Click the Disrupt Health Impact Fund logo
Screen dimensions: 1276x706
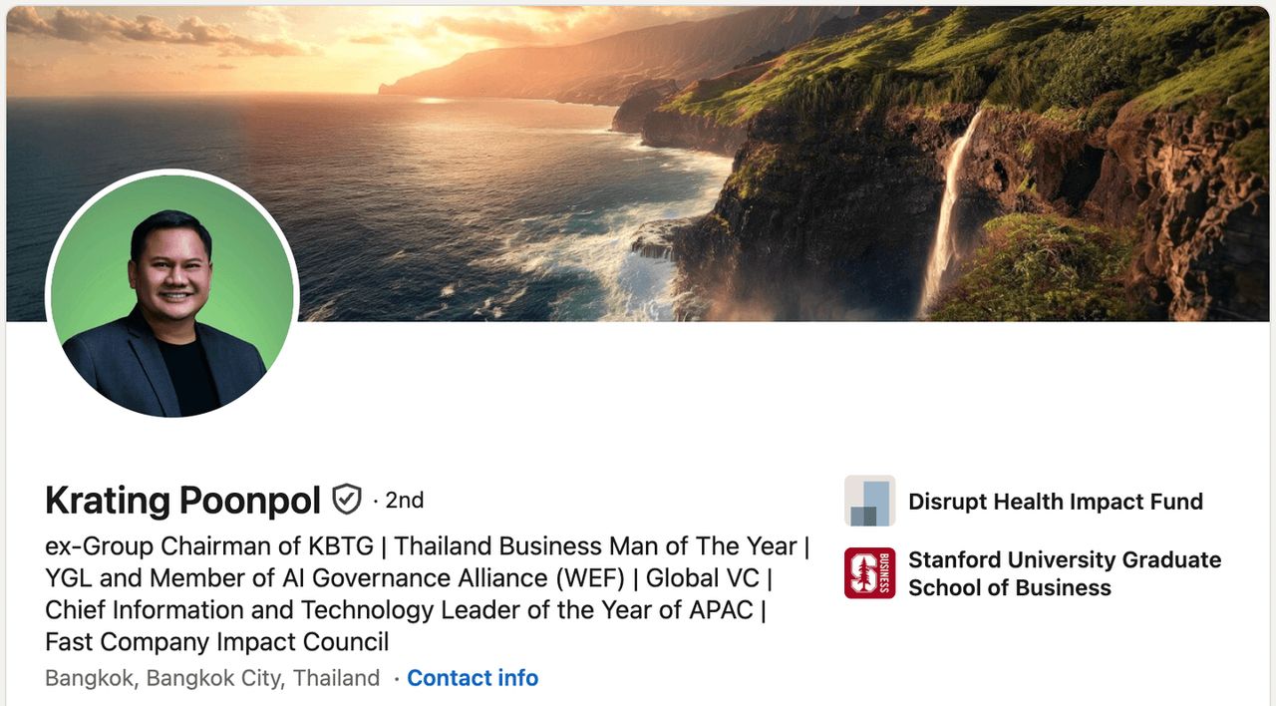[869, 501]
